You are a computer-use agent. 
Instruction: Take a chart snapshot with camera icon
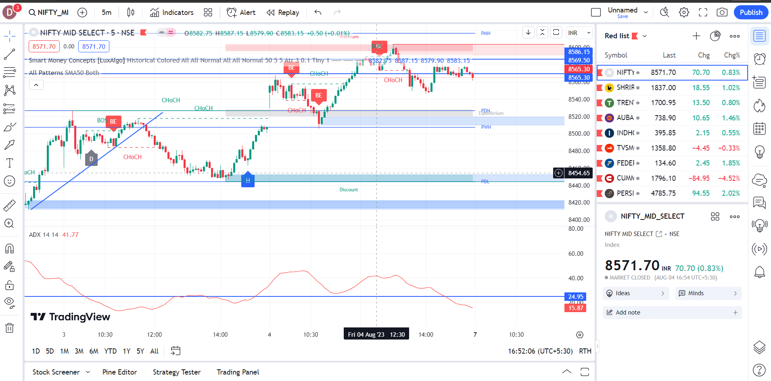(x=722, y=12)
